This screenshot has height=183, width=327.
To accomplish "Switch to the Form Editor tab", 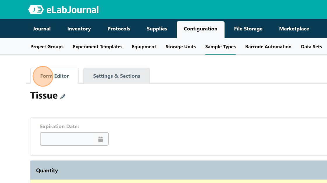I will tap(54, 76).
